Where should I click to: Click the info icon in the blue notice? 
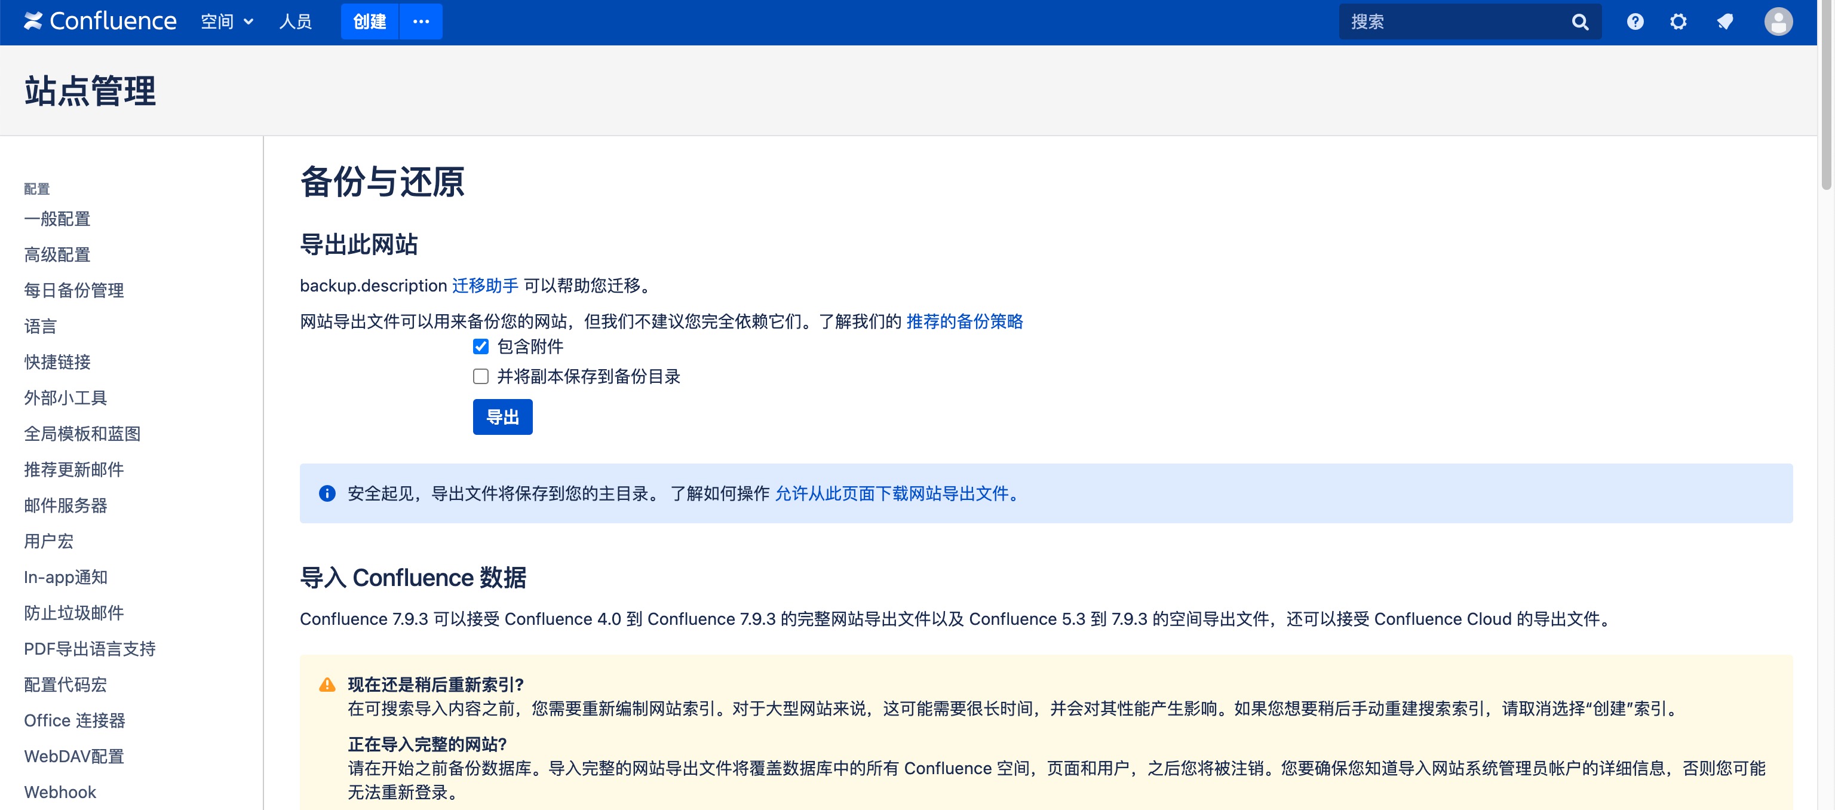[x=327, y=493]
